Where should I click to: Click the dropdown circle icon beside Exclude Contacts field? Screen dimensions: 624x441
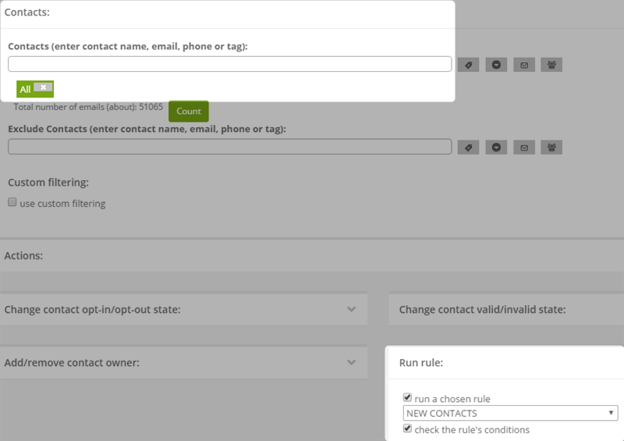pos(496,148)
